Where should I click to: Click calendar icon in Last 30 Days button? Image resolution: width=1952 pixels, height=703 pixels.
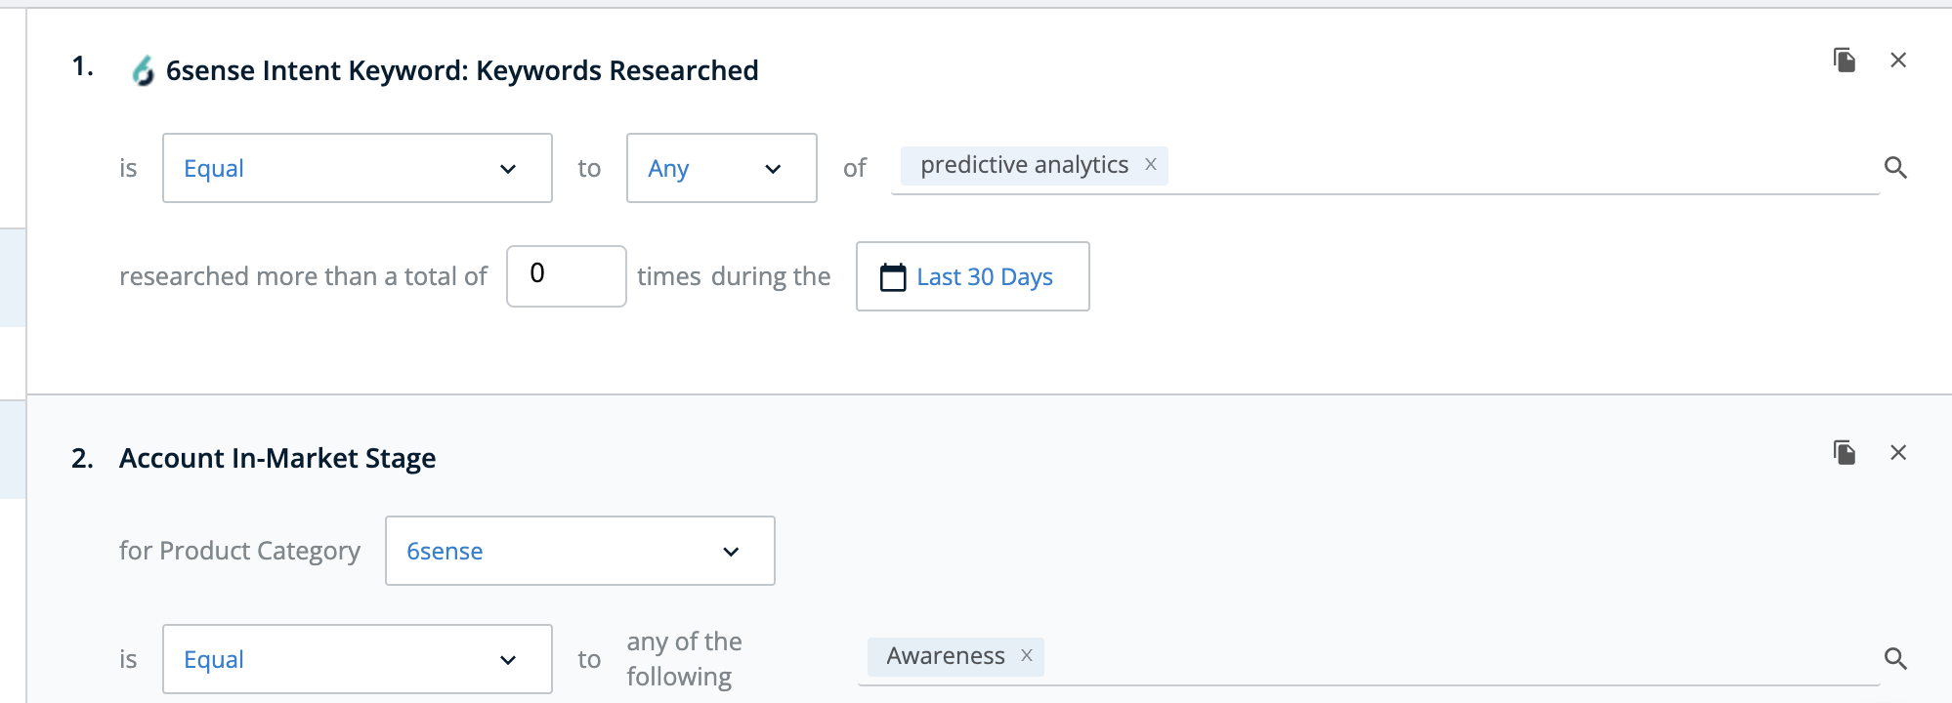[893, 277]
